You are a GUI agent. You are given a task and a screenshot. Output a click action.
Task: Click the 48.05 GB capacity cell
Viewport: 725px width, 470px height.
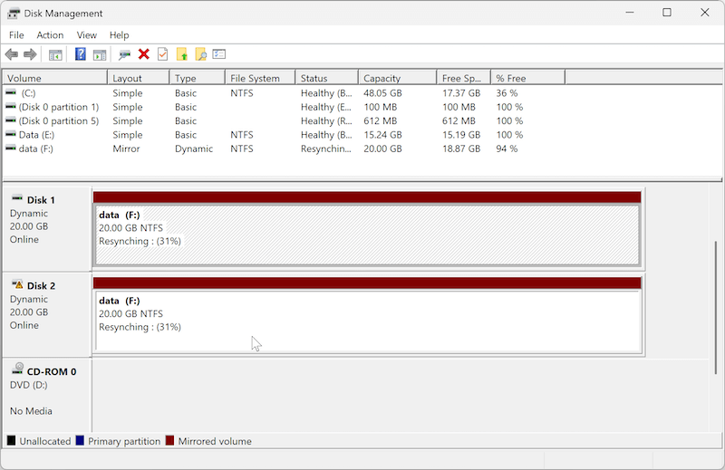click(x=382, y=93)
